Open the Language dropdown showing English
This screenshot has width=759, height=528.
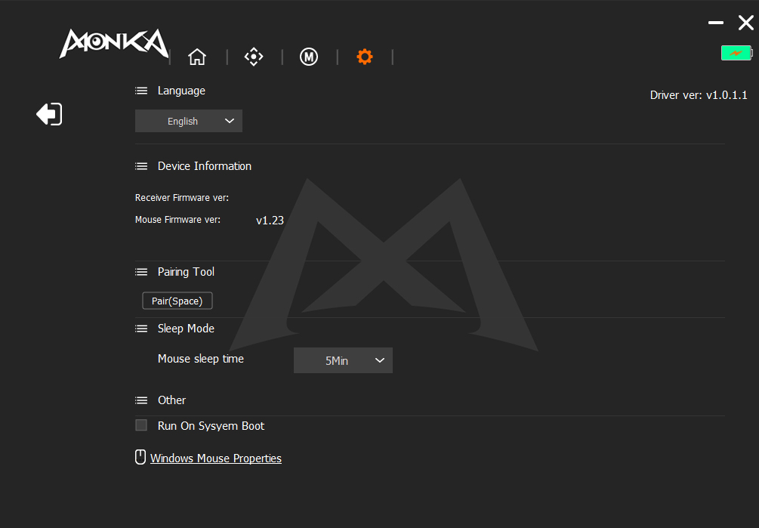(189, 121)
